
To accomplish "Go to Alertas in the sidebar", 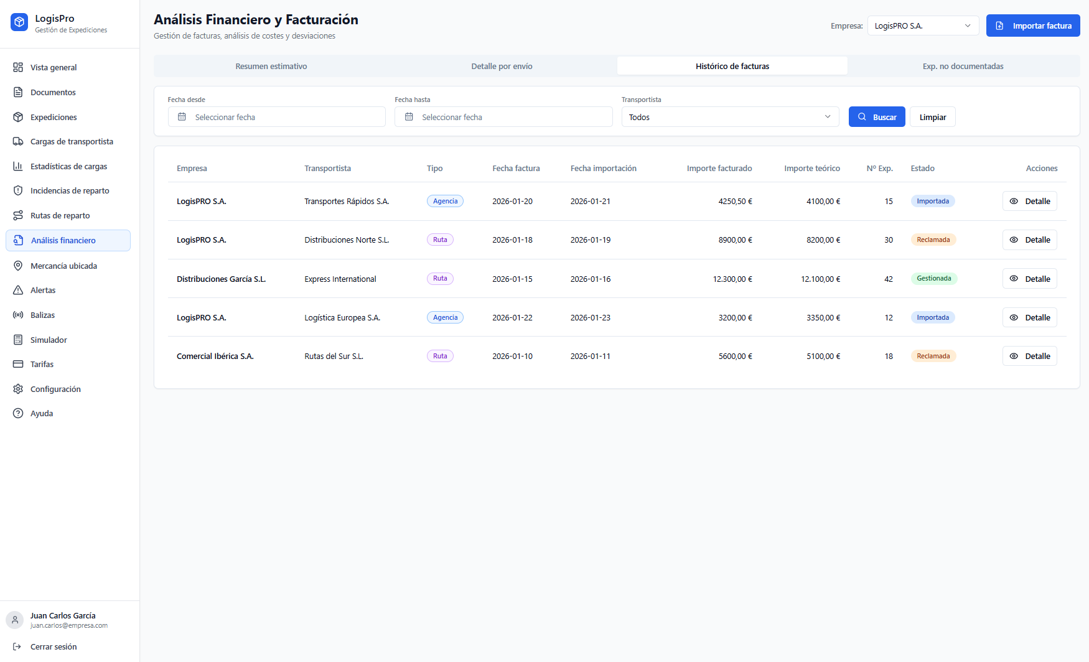I will pos(43,290).
